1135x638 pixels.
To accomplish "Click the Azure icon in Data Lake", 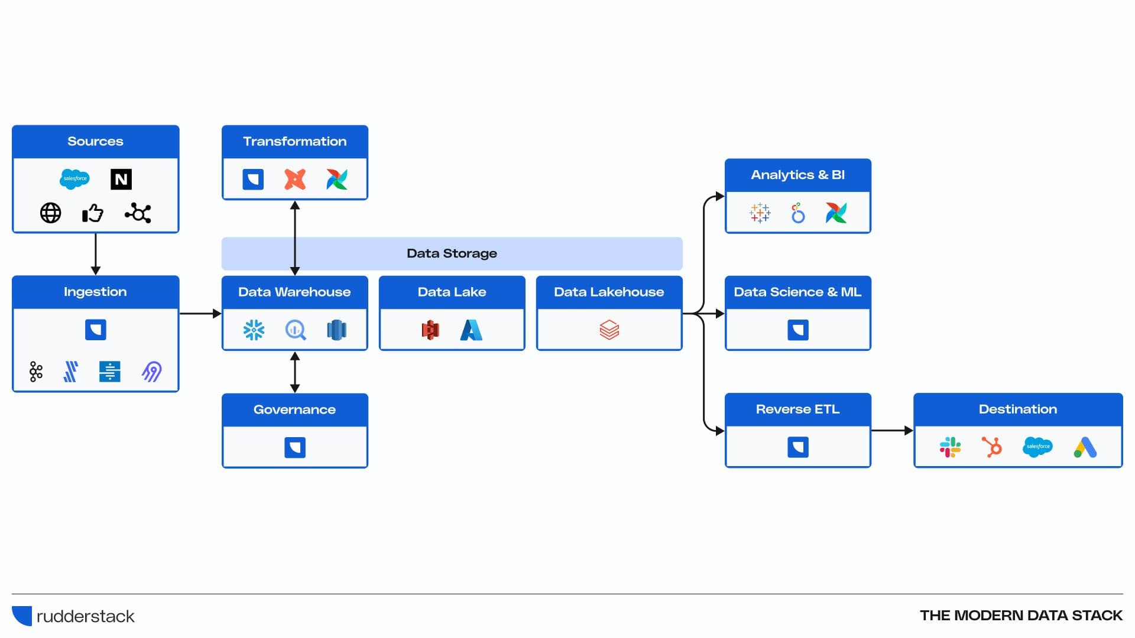I will click(471, 330).
